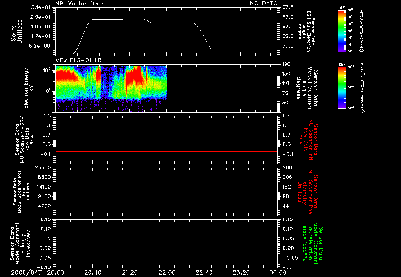The image size is (401, 277).
Task: Click the "22:40" time axis label
Action: [x=204, y=272]
